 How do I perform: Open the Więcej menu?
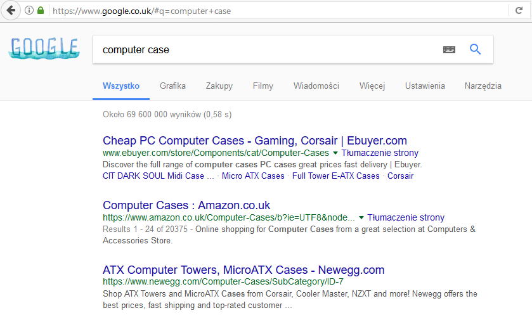tap(372, 86)
